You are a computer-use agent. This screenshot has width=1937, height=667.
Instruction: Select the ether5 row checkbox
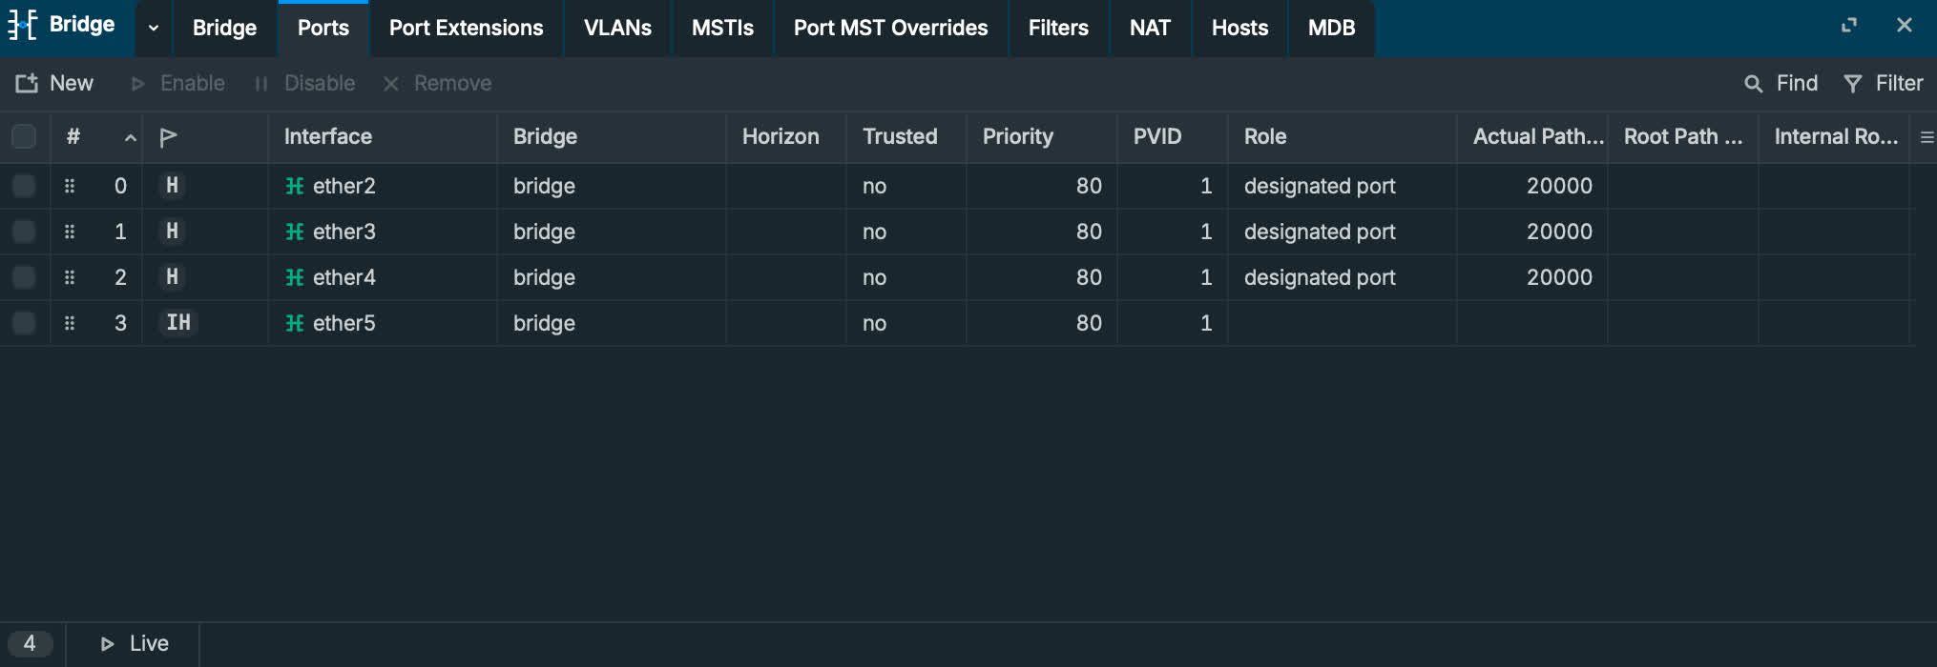point(24,323)
